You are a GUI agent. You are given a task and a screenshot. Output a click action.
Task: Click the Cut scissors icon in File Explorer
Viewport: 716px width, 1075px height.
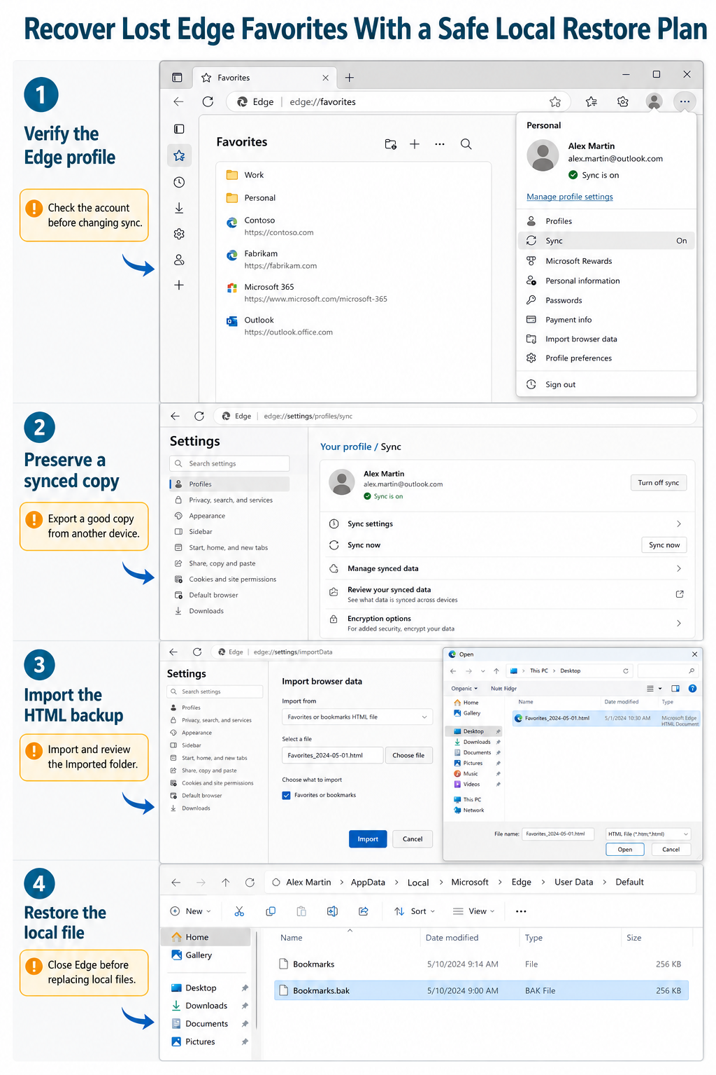[x=239, y=911]
